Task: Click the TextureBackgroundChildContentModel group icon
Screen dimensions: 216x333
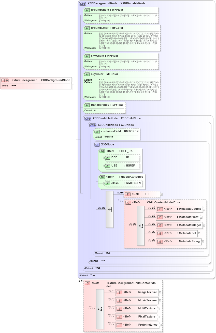Action: tap(88, 283)
